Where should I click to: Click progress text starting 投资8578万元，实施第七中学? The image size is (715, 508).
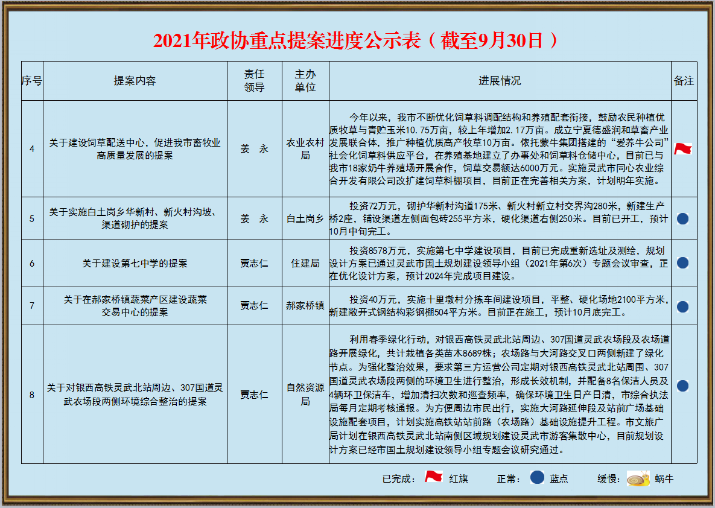(500, 263)
